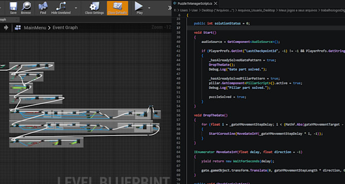Click Debug.Log("Gate part solved.") line
This screenshot has height=184, width=345.
pyautogui.click(x=237, y=69)
